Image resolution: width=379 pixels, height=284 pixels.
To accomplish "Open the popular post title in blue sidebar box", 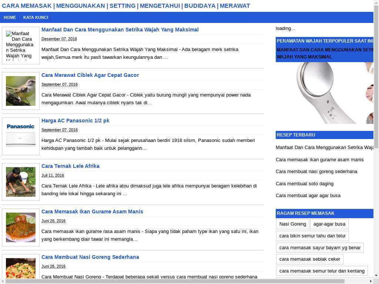I will pos(325,53).
